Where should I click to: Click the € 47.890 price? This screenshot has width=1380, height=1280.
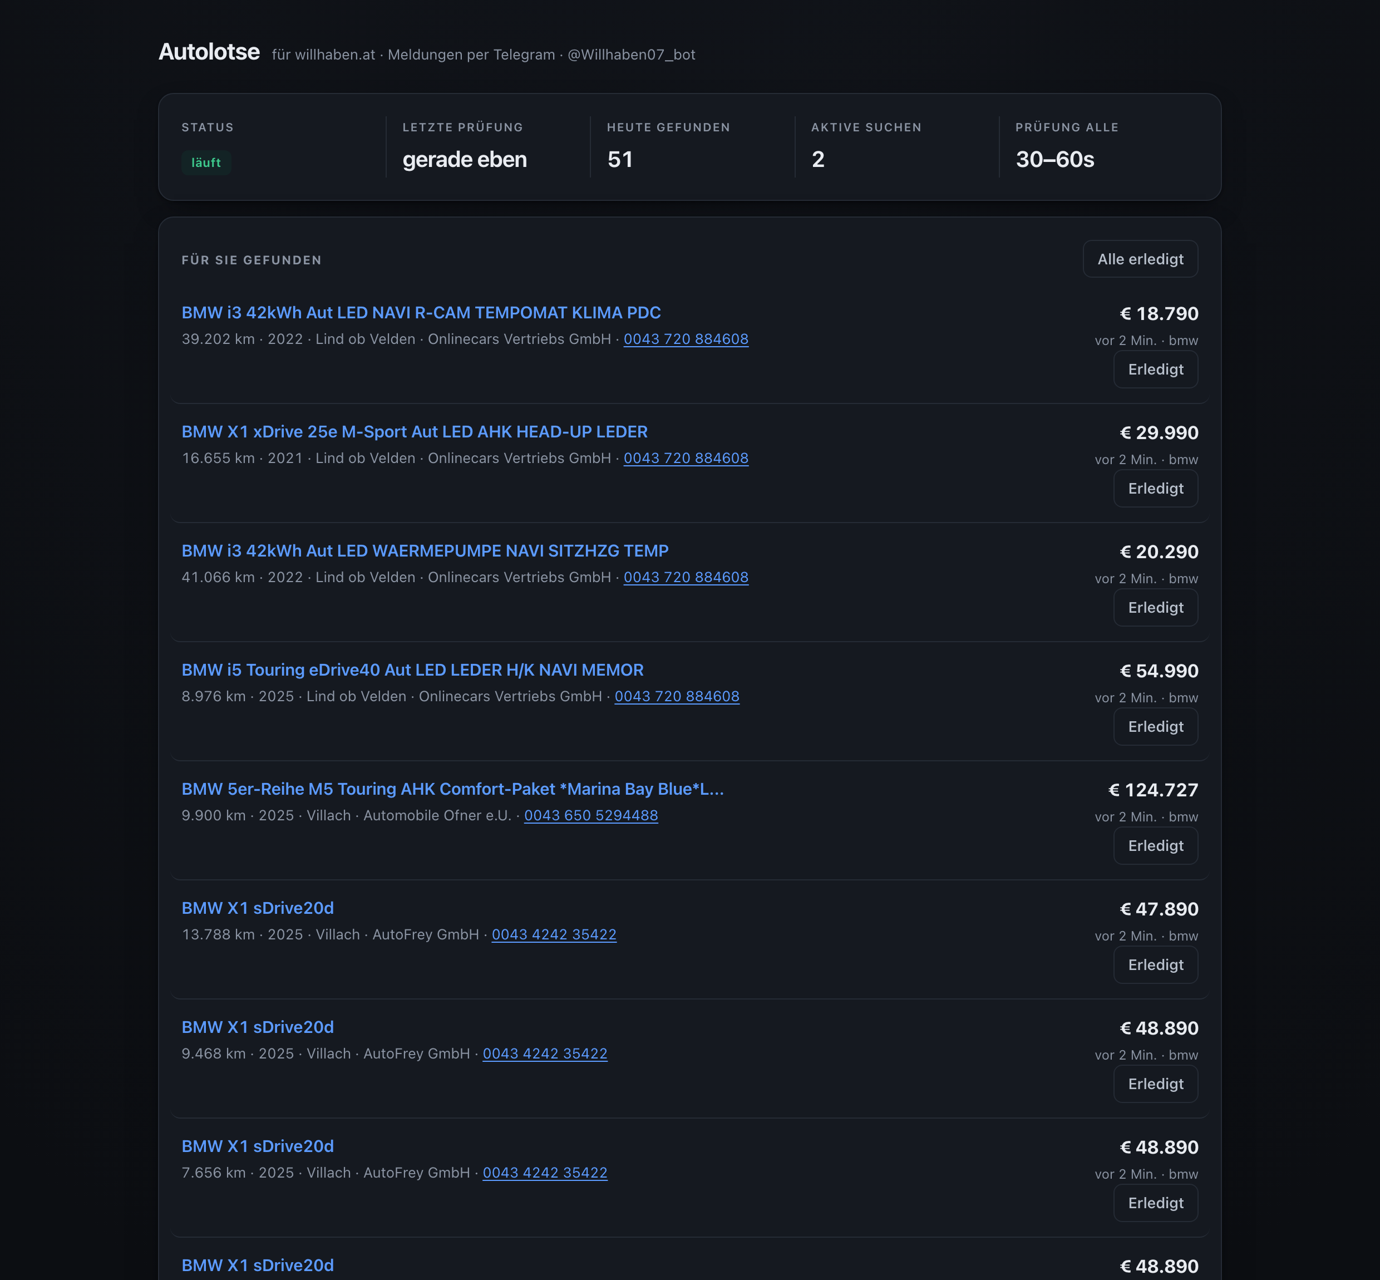point(1159,909)
